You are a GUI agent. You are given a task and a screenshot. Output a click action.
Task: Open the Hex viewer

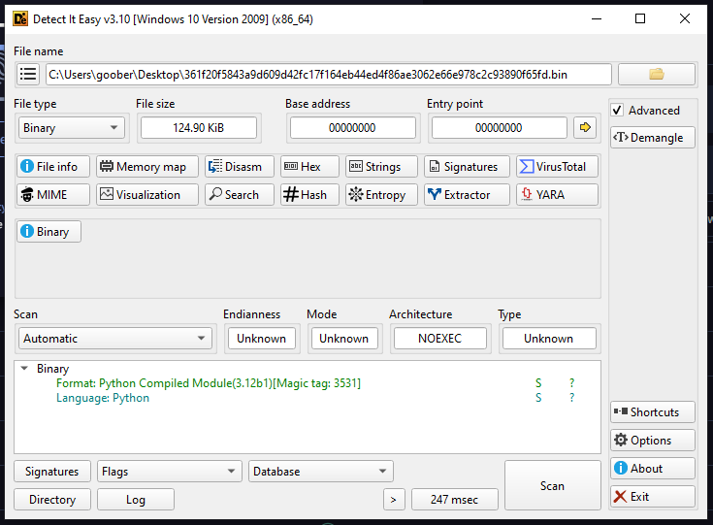309,167
